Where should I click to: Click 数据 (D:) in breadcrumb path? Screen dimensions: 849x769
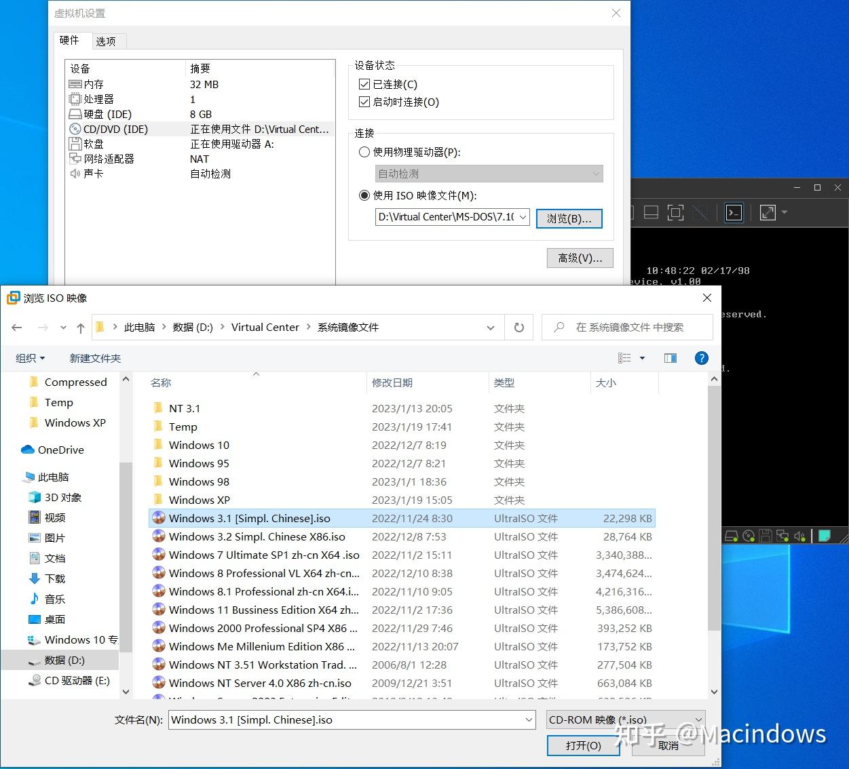pyautogui.click(x=193, y=327)
